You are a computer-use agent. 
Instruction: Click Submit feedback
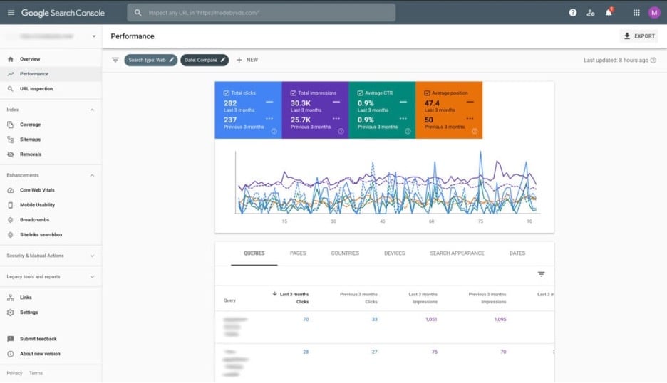[51, 339]
